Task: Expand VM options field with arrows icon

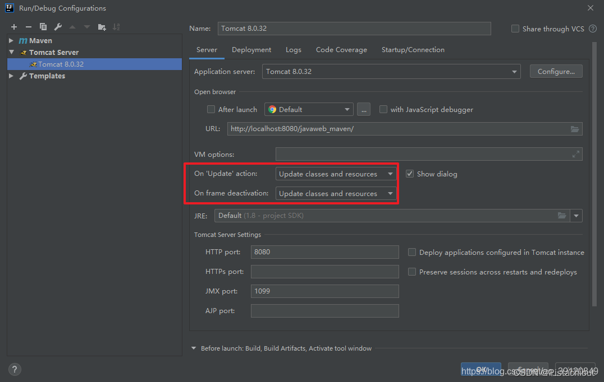Action: [575, 154]
